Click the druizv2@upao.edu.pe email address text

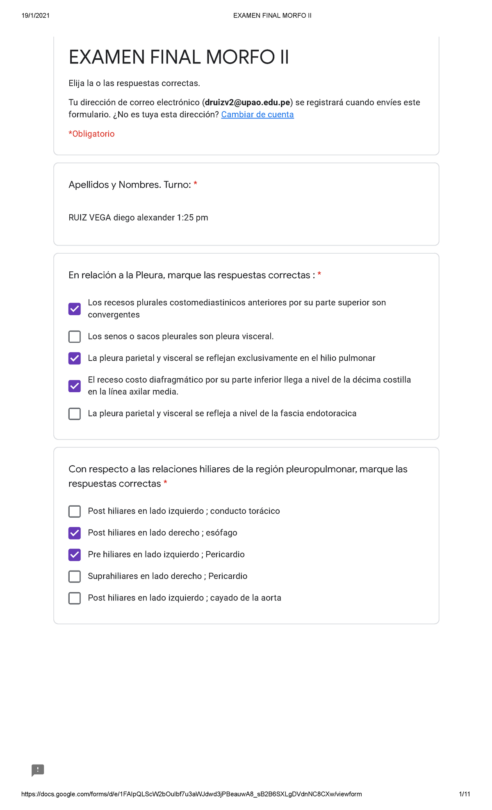248,102
